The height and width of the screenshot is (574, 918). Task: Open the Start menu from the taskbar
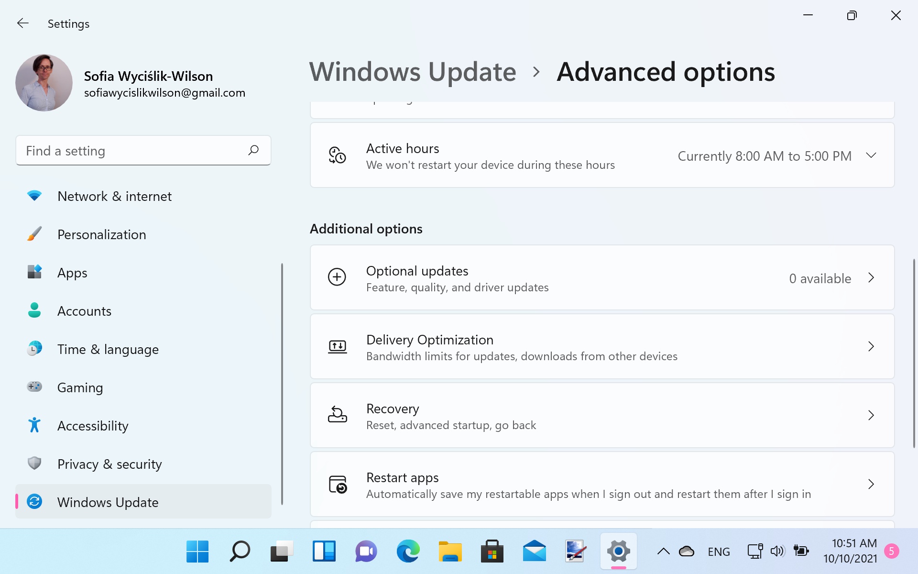pyautogui.click(x=197, y=552)
